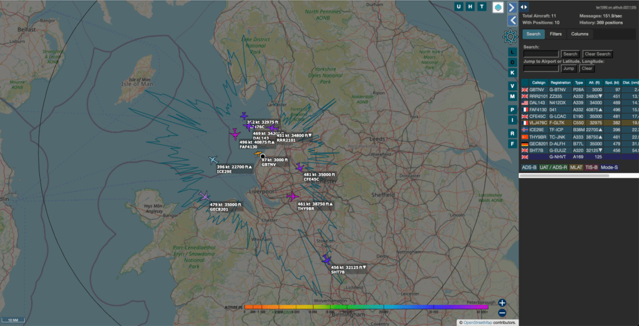Screen dimensions: 639x326
Task: Toggle the O button beside map
Action: 512,62
